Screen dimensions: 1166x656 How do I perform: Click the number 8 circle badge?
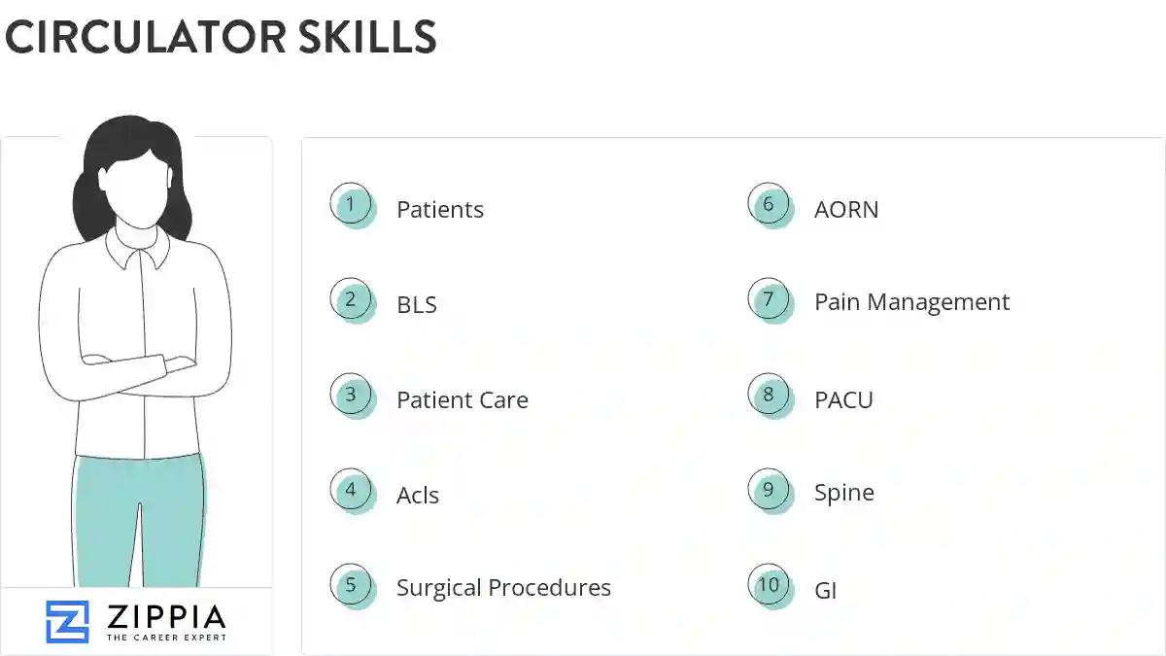pyautogui.click(x=769, y=395)
